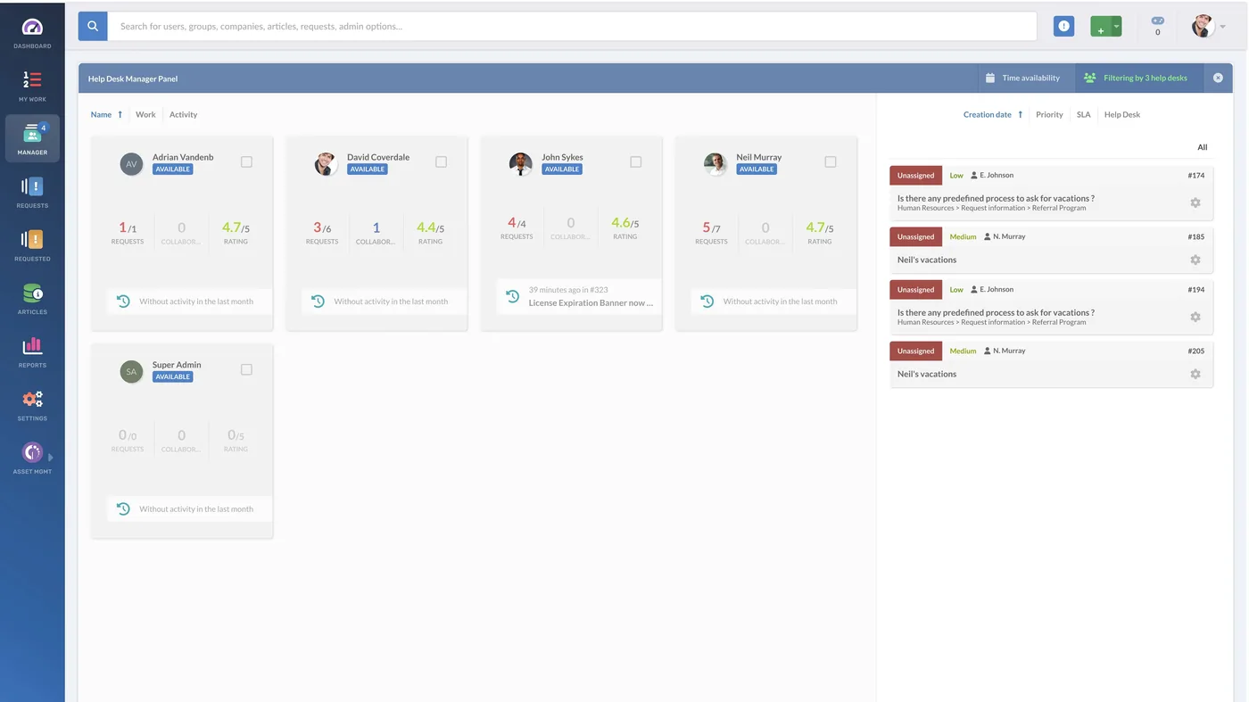1249x702 pixels.
Task: Sort requests by Priority
Action: pyautogui.click(x=1049, y=114)
